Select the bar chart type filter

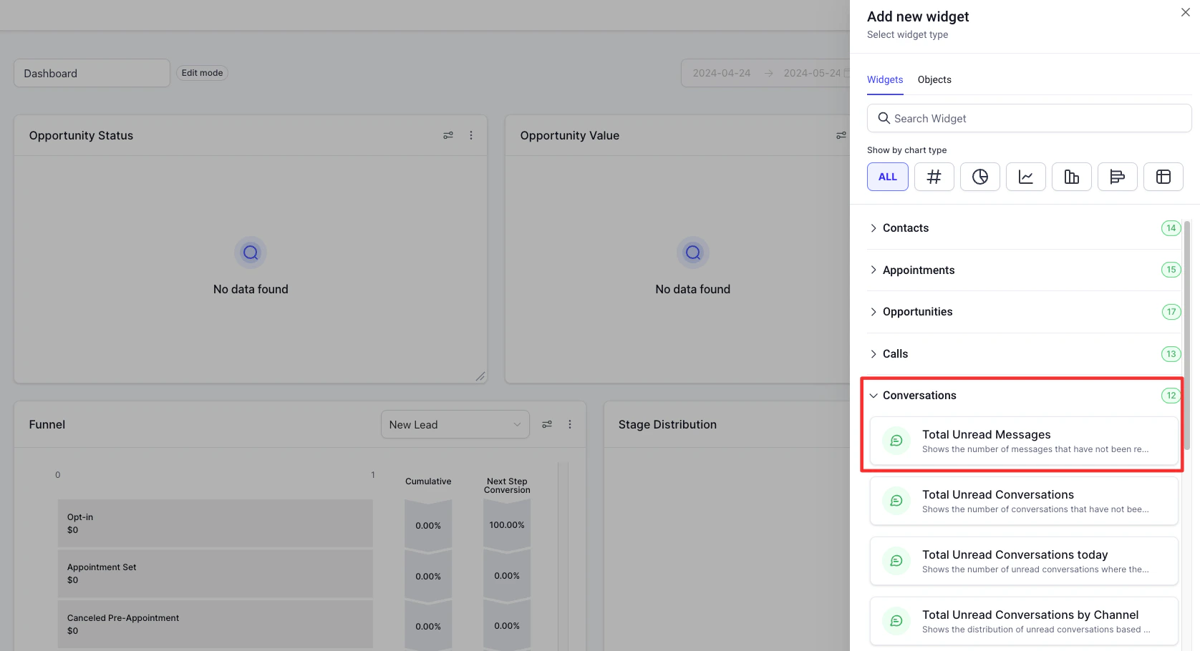coord(1071,176)
